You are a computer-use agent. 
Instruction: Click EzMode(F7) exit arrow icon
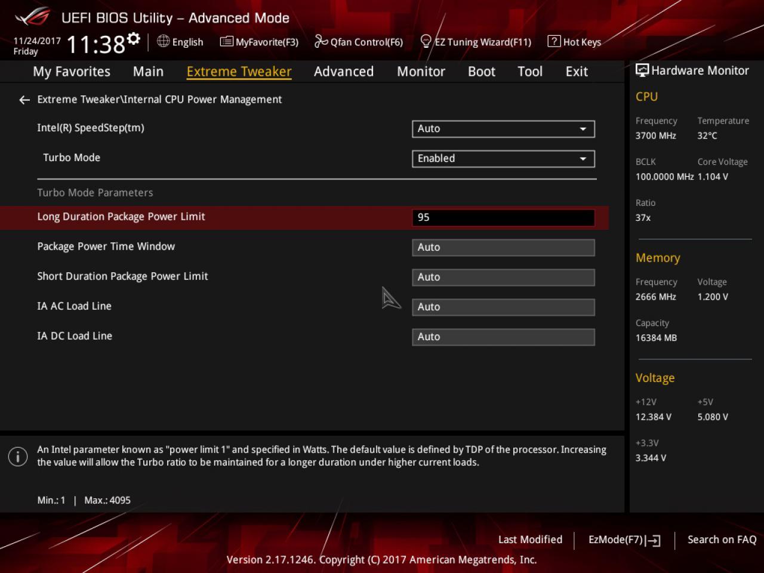coord(653,541)
